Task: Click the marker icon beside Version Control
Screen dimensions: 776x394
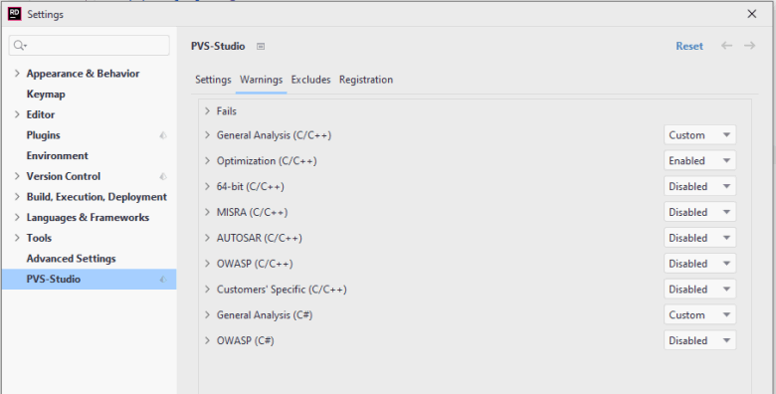Action: click(x=163, y=177)
